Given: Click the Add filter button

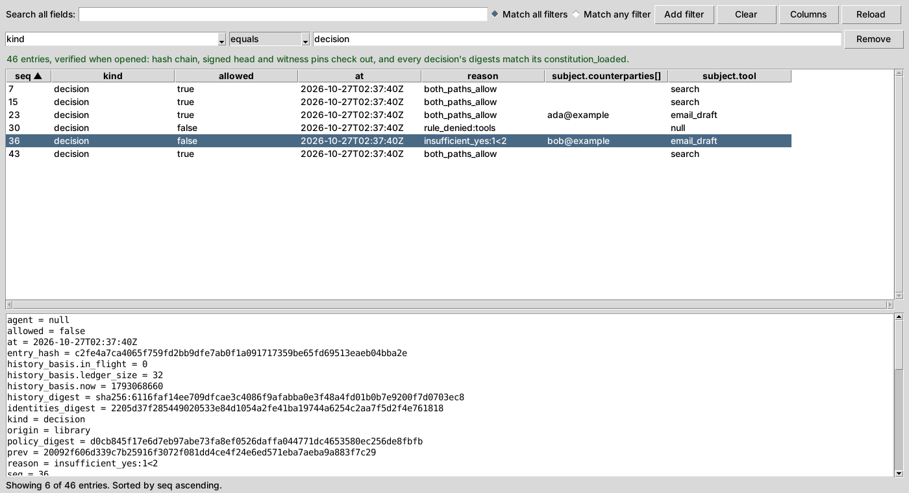Looking at the screenshot, I should tap(684, 14).
